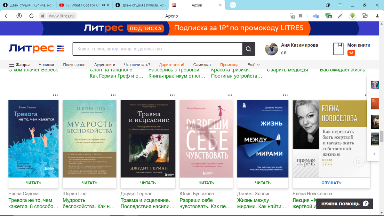This screenshot has height=216, width=384.
Task: Click the green shield extension icon
Action: [328, 16]
